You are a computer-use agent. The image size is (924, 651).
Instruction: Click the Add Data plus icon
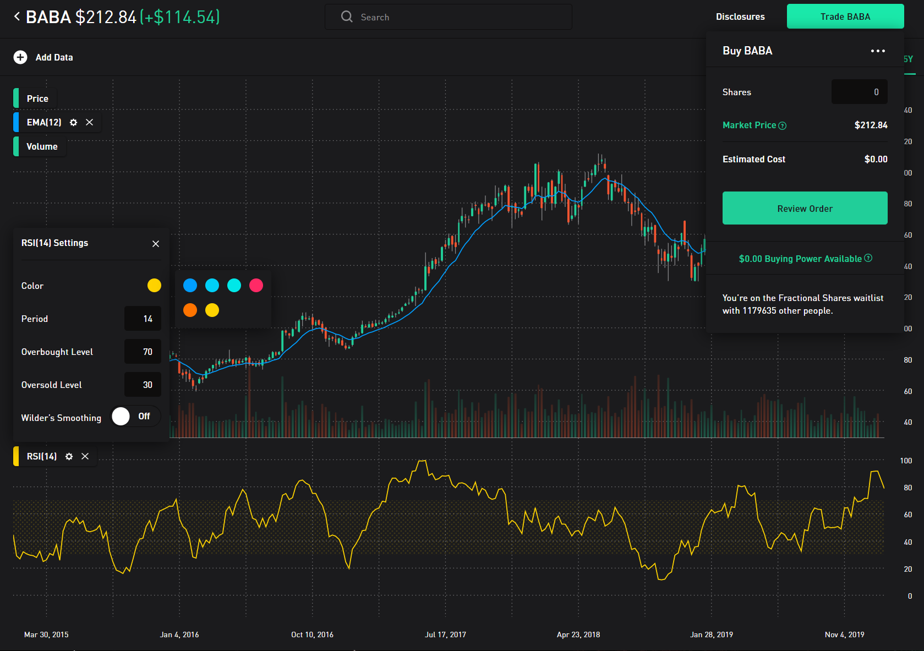(x=20, y=57)
